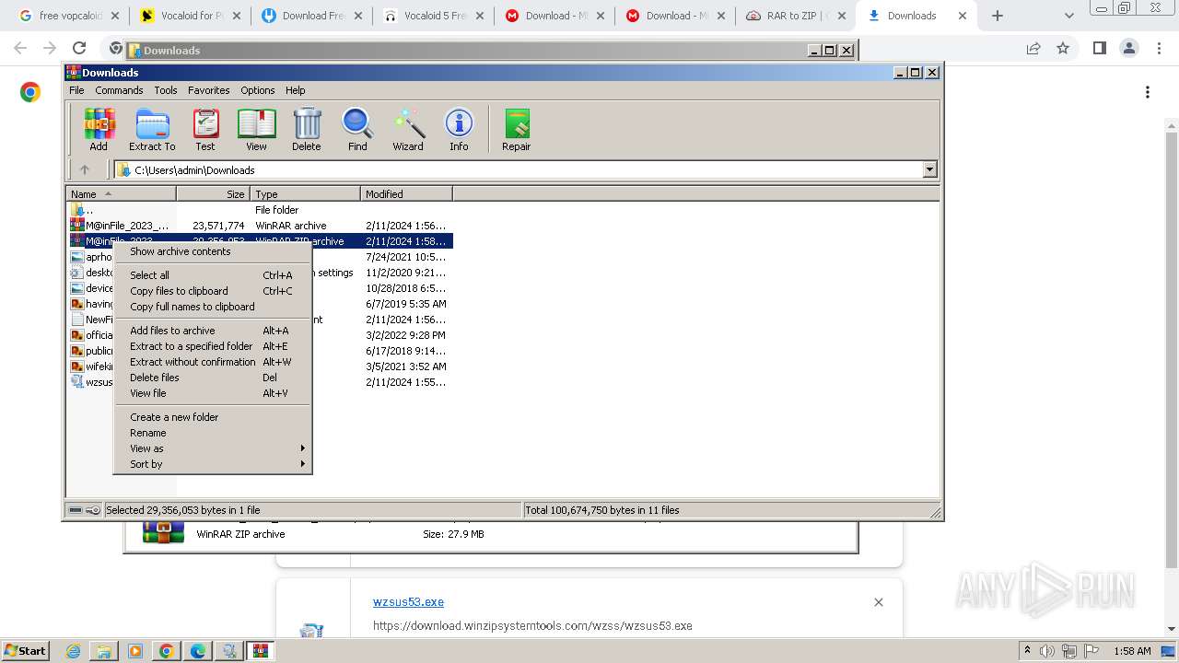Click WinRAR taskbar button
The height and width of the screenshot is (663, 1179).
(260, 651)
